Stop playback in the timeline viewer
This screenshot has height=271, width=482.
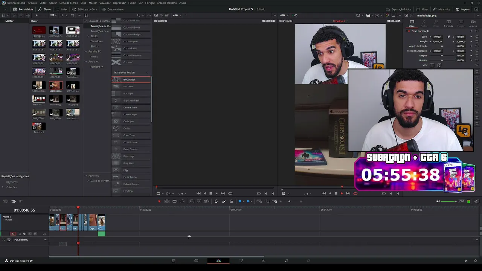click(x=336, y=193)
